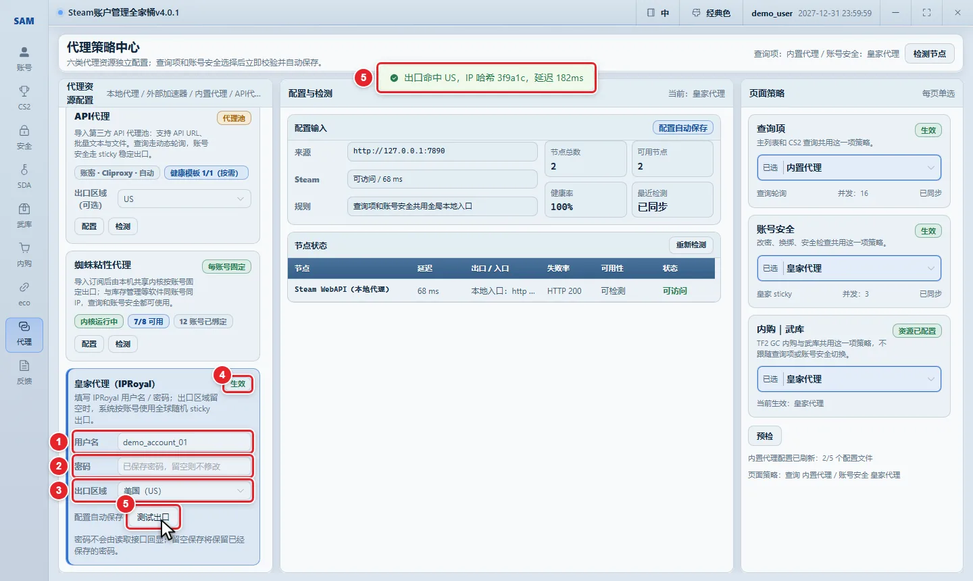This screenshot has width=973, height=581.
Task: Click the 检测节点 button
Action: [930, 54]
